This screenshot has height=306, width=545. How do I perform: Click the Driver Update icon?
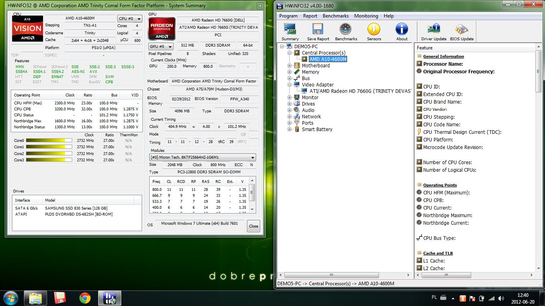[434, 31]
